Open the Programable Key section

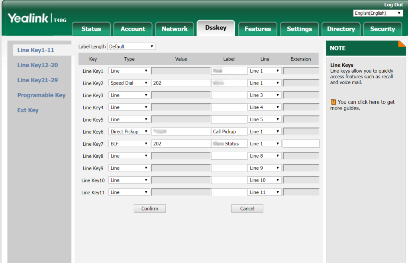click(41, 95)
